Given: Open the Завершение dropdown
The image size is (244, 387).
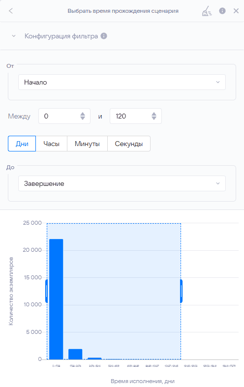Looking at the screenshot, I should [122, 183].
